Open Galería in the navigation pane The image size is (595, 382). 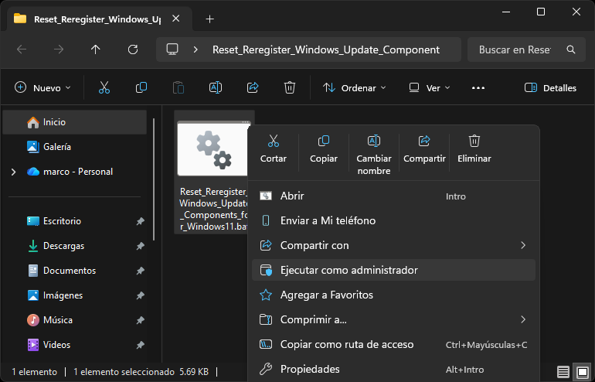[74, 147]
